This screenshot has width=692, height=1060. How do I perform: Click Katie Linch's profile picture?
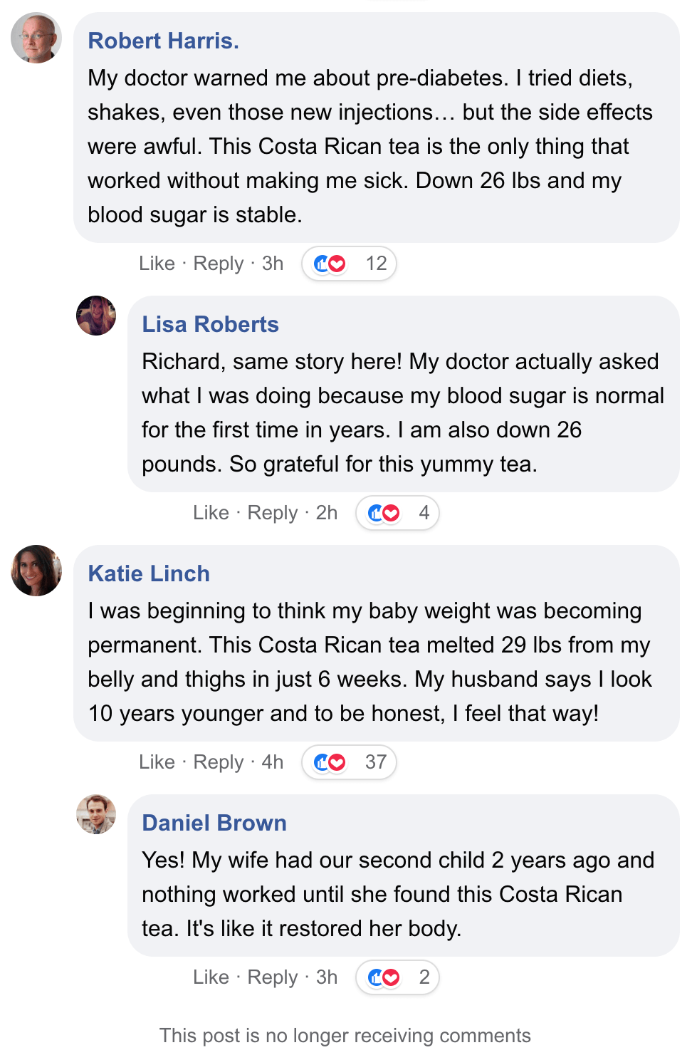pos(36,571)
